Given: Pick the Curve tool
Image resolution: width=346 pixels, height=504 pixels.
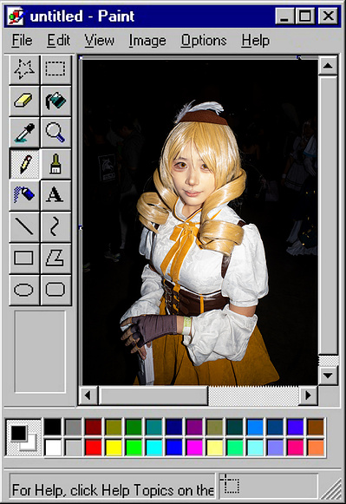Looking at the screenshot, I should click(55, 226).
